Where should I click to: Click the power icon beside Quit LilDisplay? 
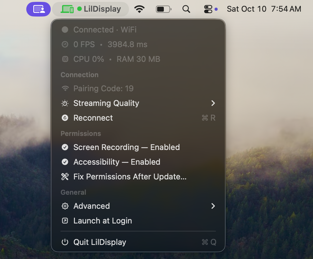tap(65, 242)
